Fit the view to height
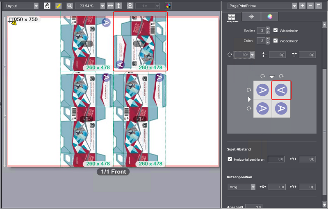Viewport: 328px width, 209px height. [118, 6]
